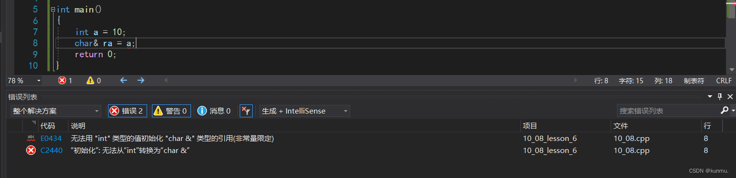Viewport: 736px width, 178px height.
Task: Navigate to next issue arrow
Action: [x=141, y=80]
